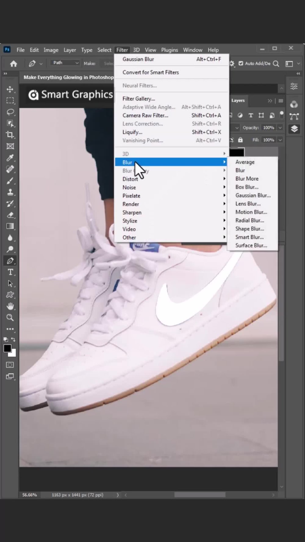Screen dimensions: 305x542
Task: Select the Hand tool
Action: point(10,306)
